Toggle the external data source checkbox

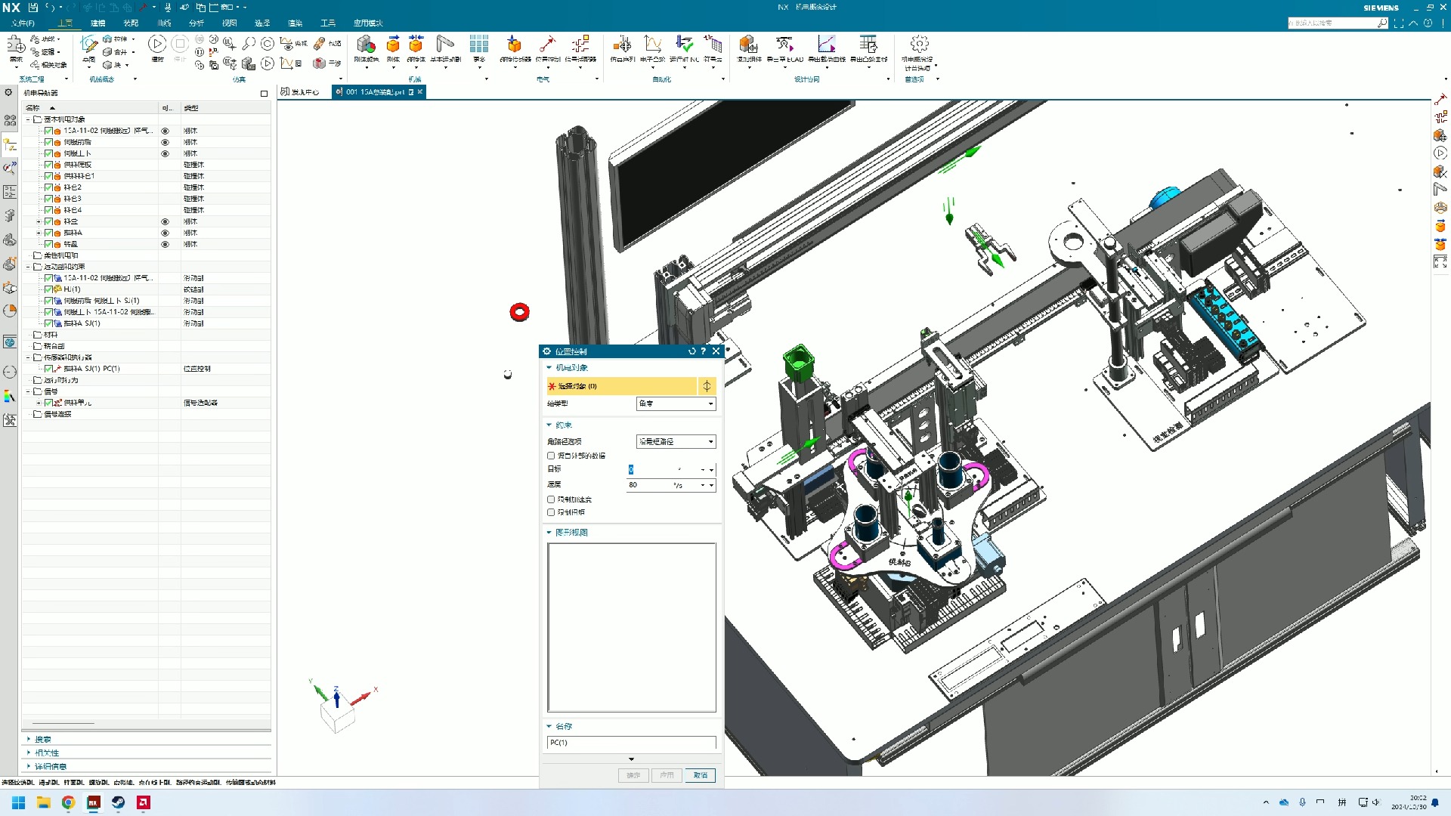551,456
